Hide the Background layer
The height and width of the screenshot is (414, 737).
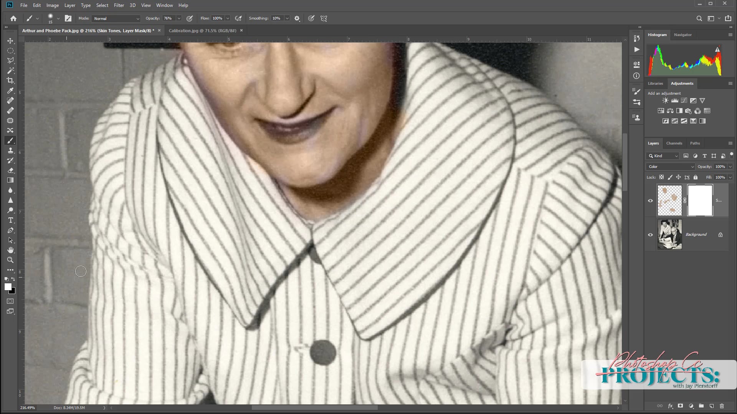(650, 234)
